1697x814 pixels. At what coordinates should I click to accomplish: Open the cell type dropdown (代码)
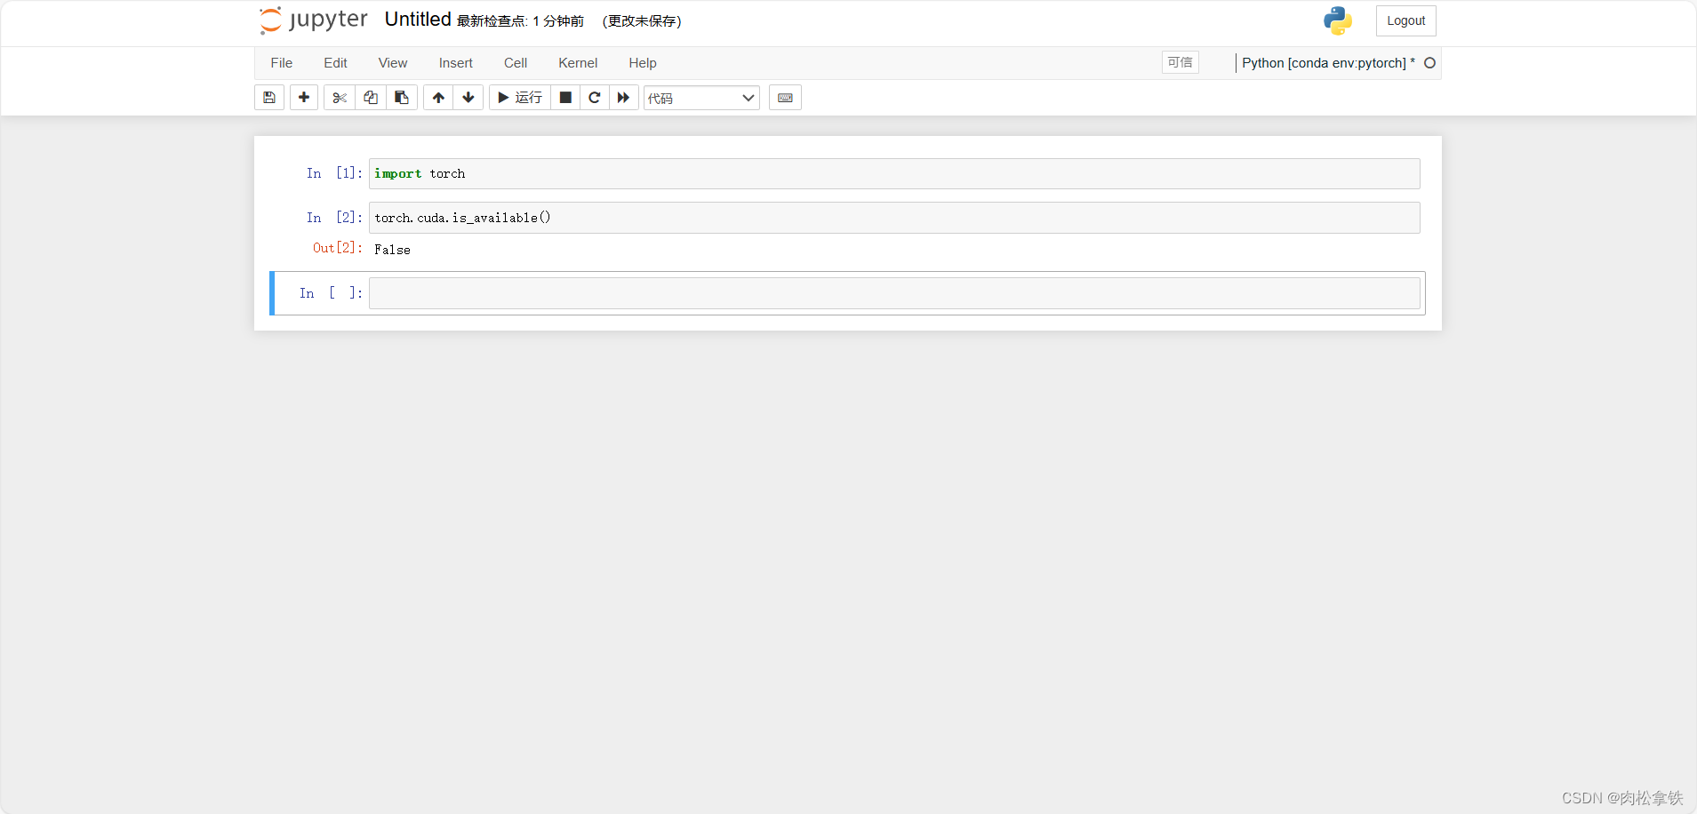pyautogui.click(x=701, y=98)
